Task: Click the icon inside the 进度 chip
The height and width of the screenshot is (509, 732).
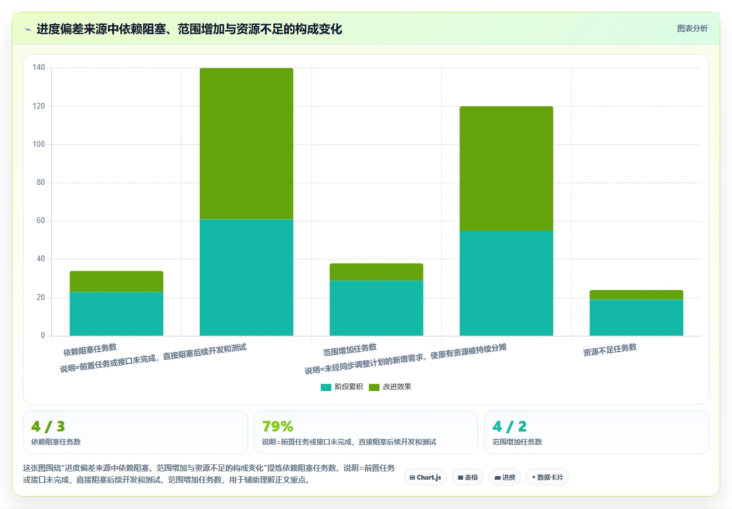Action: click(x=498, y=477)
